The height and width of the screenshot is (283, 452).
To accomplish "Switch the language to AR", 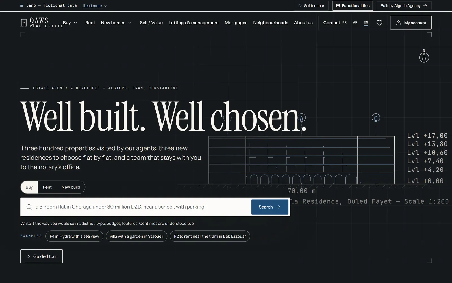I will [x=355, y=23].
